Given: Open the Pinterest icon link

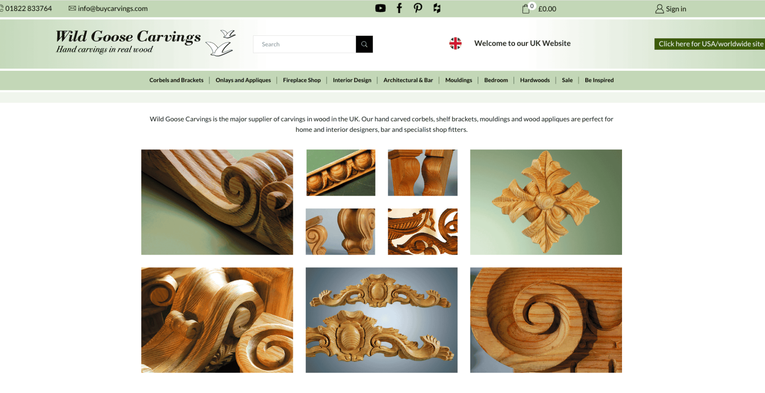Looking at the screenshot, I should [x=418, y=8].
